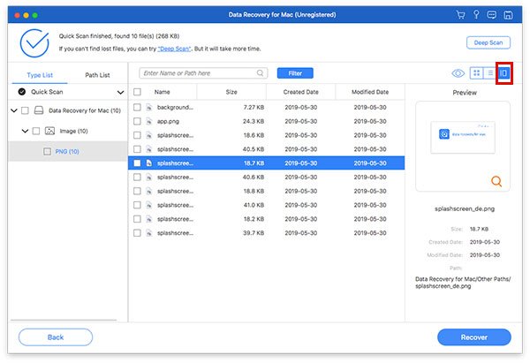This screenshot has width=530, height=363.
Task: Check the 40.5 KB splashscreen checkbox
Action: [137, 149]
